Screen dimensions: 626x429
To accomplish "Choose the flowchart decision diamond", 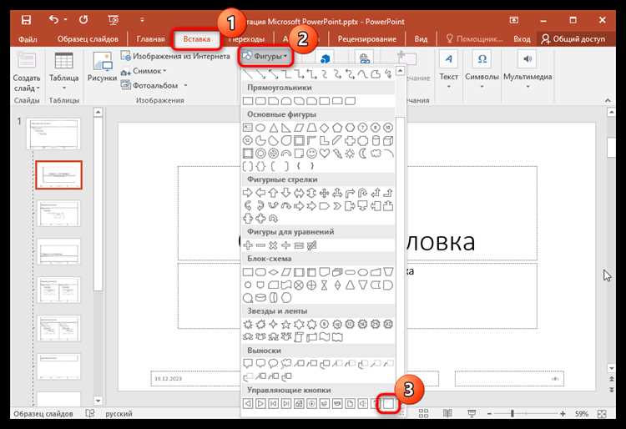I will (273, 272).
